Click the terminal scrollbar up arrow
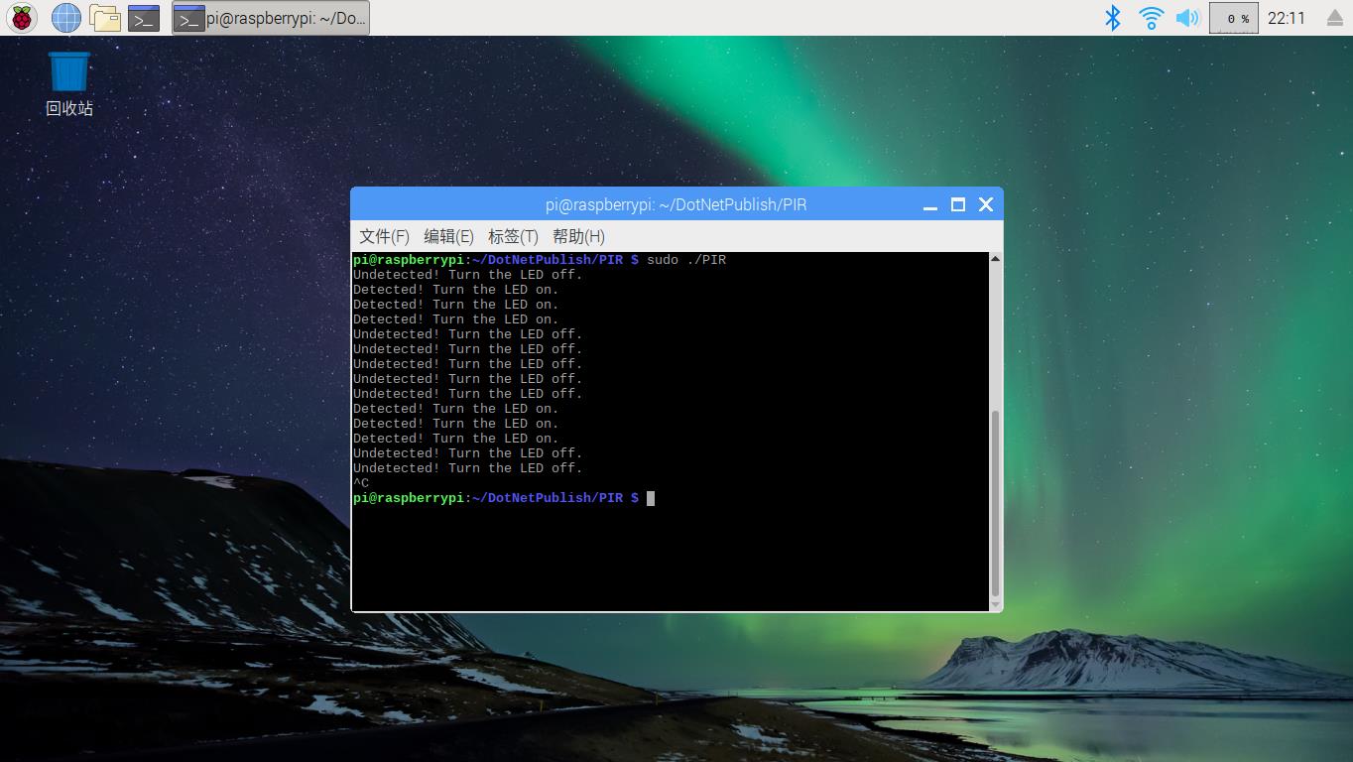 [x=995, y=259]
